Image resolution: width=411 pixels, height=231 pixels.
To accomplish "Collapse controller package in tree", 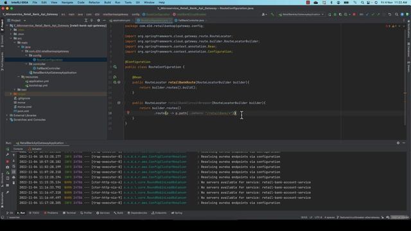I will click(x=26, y=64).
